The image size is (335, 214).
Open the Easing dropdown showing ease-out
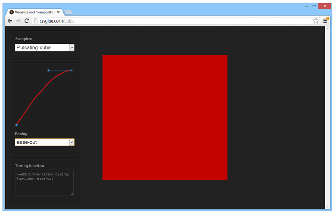(45, 142)
